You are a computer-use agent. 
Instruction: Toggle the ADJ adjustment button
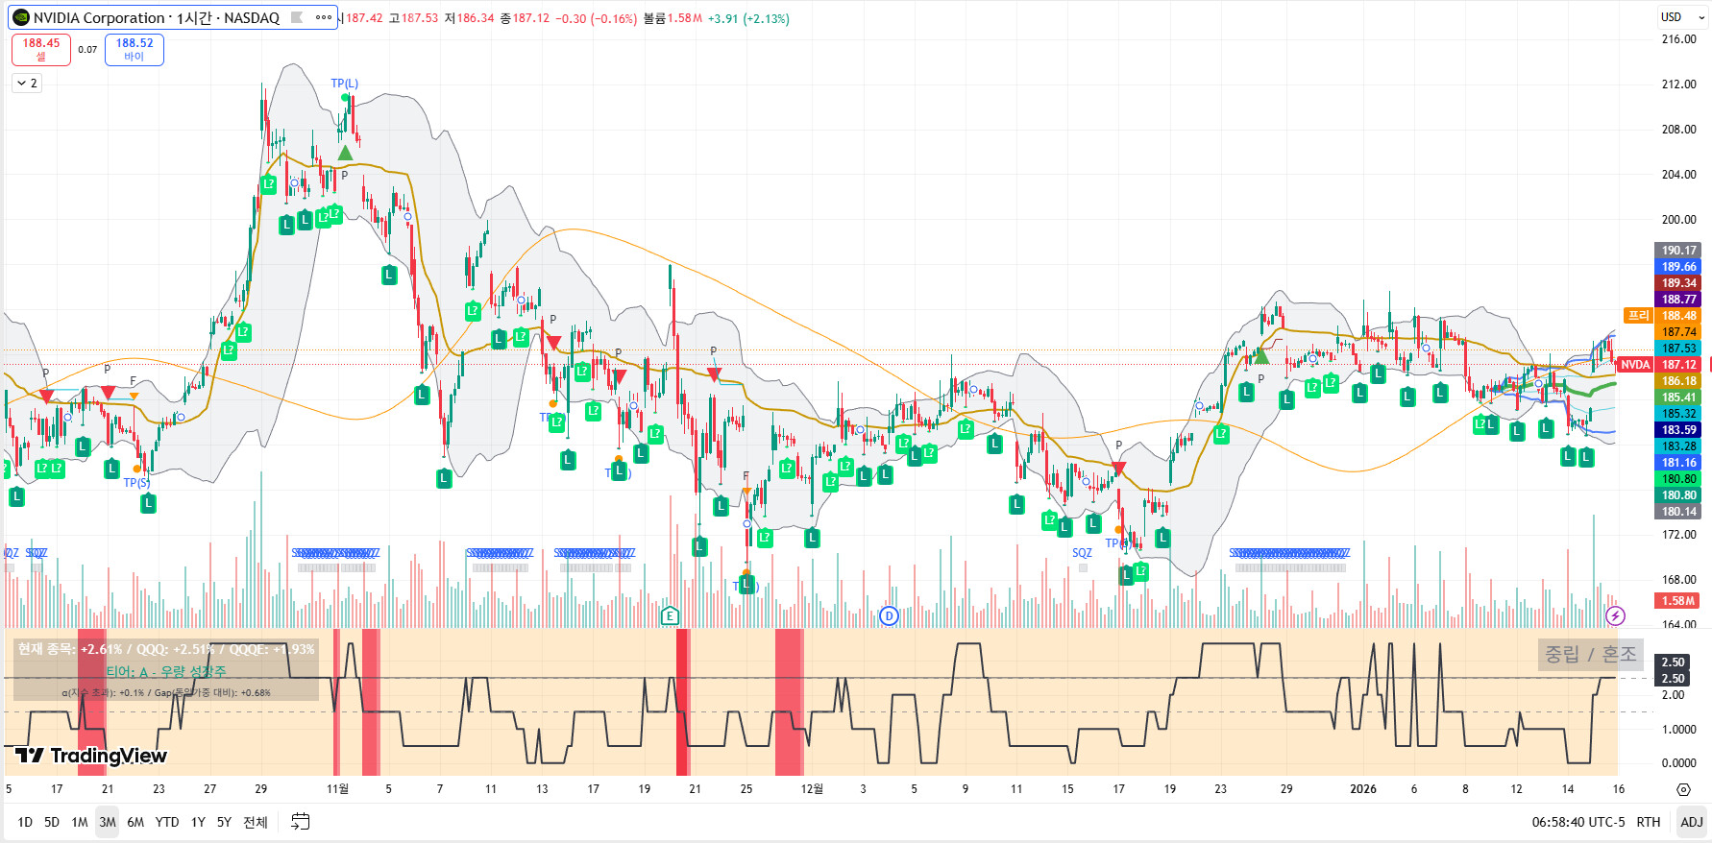(1691, 822)
